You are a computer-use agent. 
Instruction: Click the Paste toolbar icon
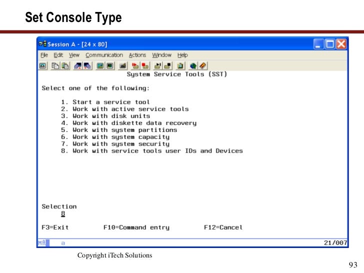tap(65, 66)
